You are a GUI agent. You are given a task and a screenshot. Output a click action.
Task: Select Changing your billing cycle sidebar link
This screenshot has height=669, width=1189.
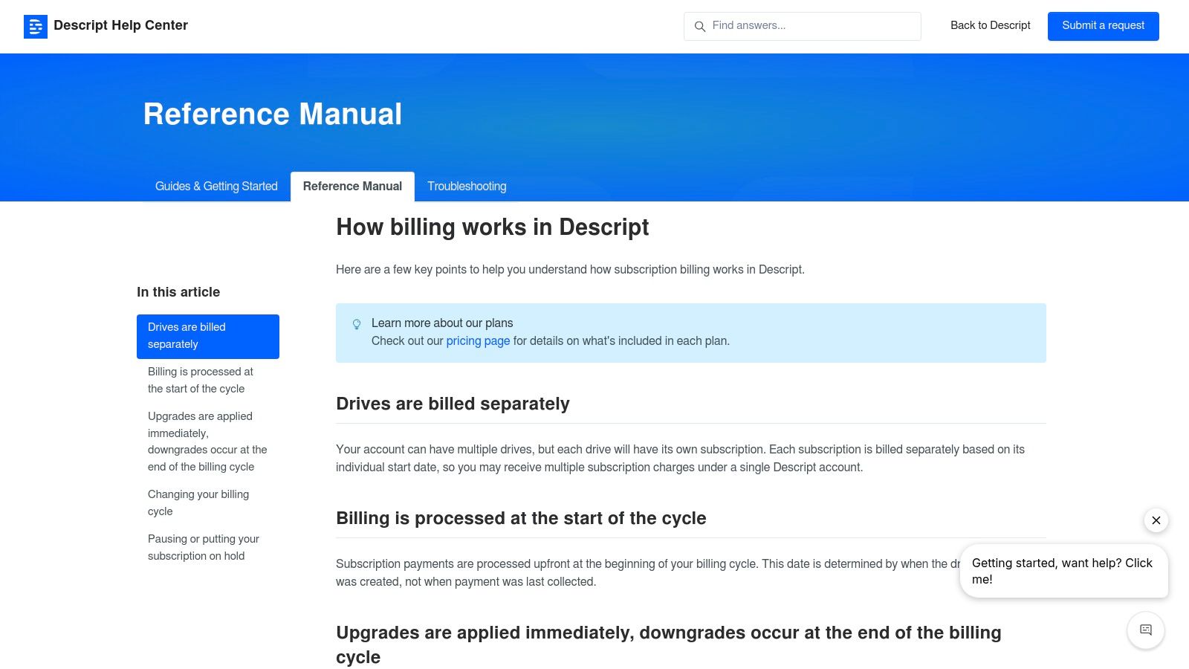click(x=198, y=502)
